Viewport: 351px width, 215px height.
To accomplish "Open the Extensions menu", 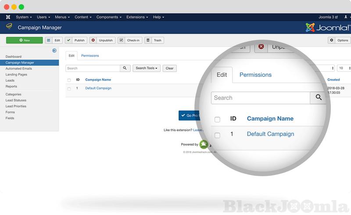I will [x=137, y=17].
